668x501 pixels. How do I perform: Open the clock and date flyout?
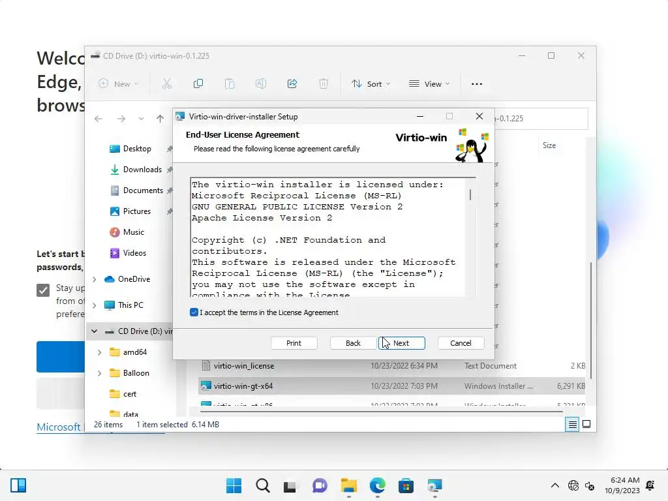coord(622,485)
